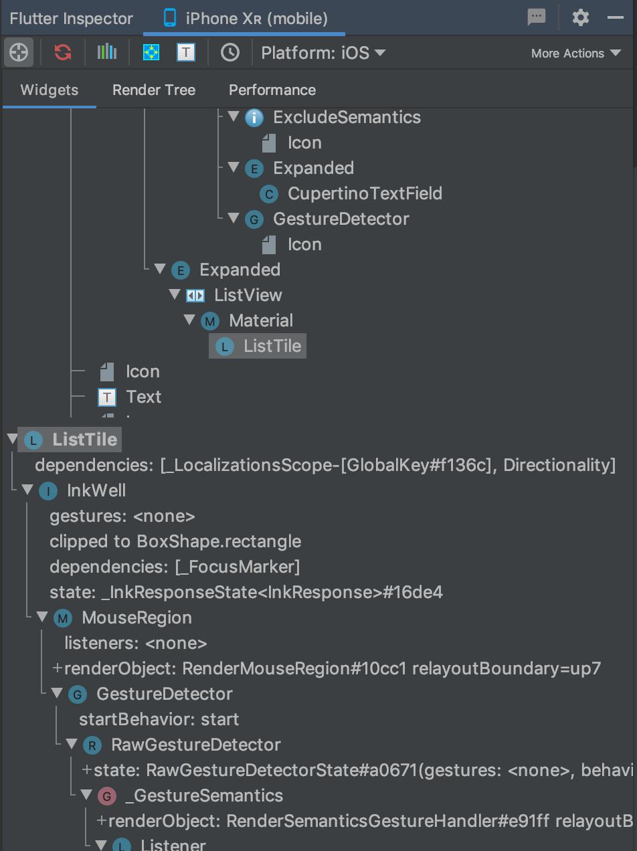Click the G icon of upper GestureDetector
637x851 pixels.
tap(254, 219)
